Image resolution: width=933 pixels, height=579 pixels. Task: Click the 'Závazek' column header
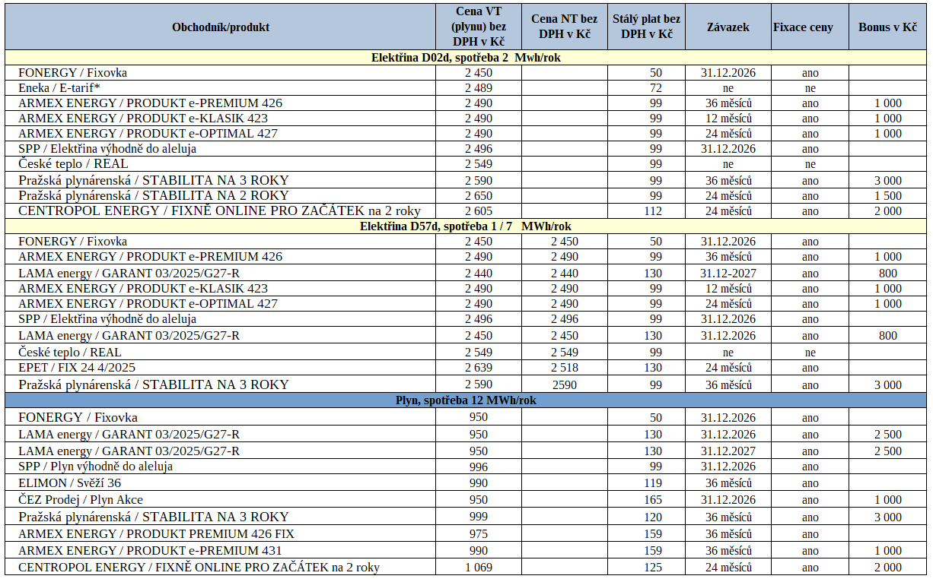coord(728,27)
